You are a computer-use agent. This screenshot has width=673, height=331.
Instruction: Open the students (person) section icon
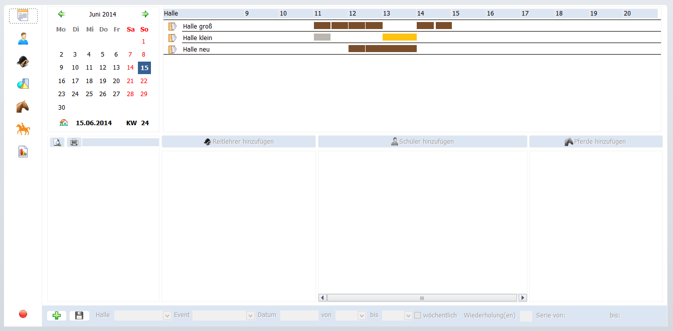[x=23, y=39]
